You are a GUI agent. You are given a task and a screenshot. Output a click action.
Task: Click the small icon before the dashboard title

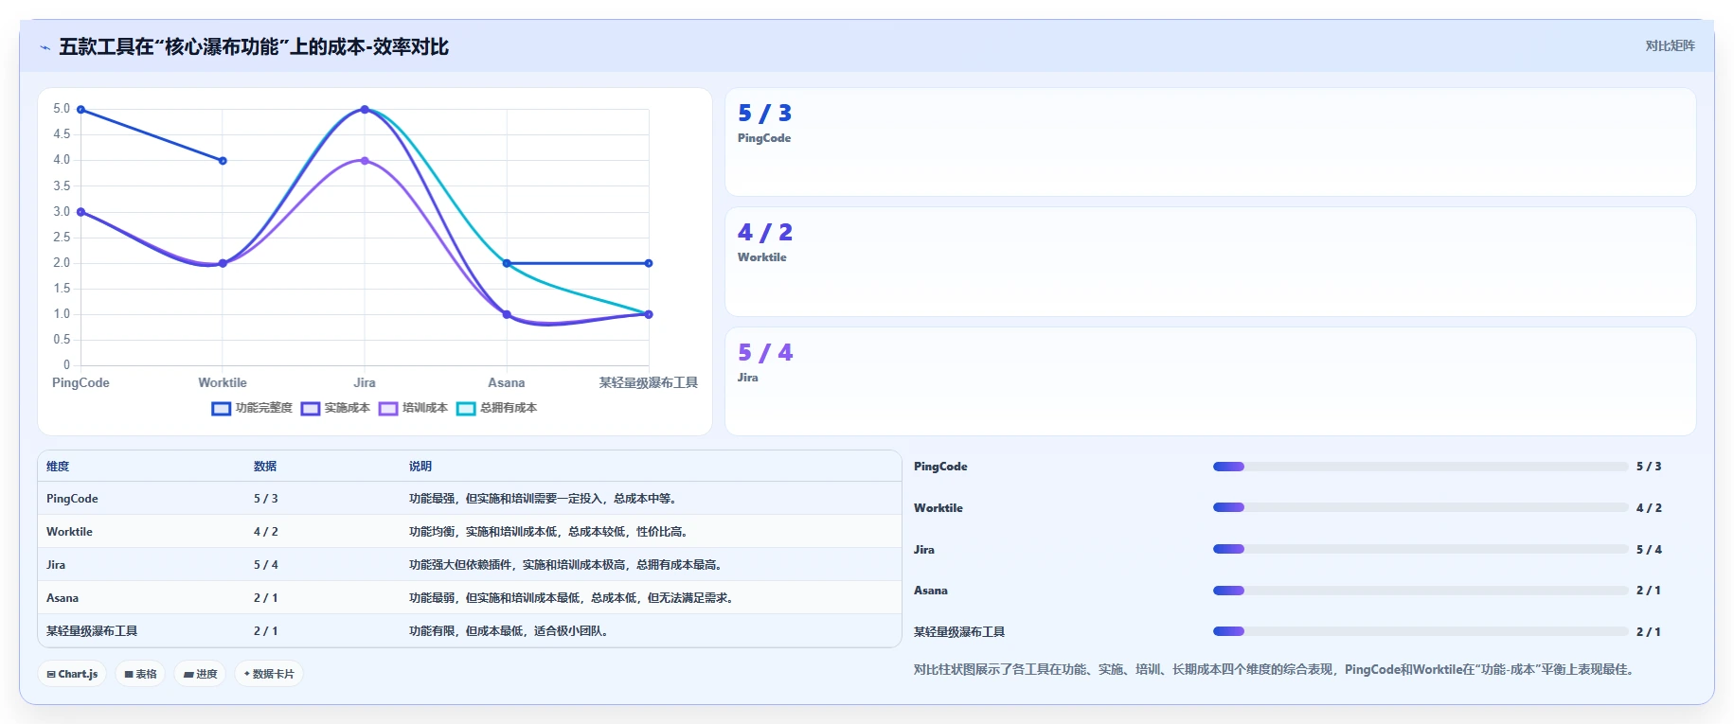click(x=45, y=47)
